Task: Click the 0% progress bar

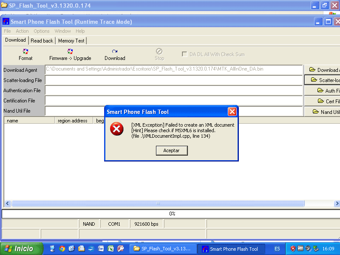Action: [x=171, y=214]
